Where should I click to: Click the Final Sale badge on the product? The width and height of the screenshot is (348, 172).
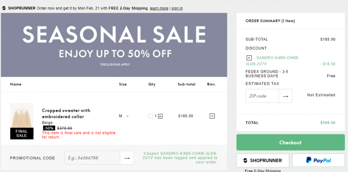click(x=22, y=134)
